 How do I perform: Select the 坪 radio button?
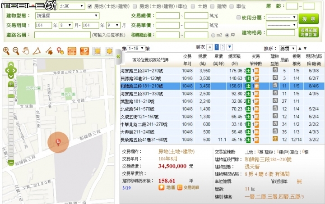(x=227, y=35)
